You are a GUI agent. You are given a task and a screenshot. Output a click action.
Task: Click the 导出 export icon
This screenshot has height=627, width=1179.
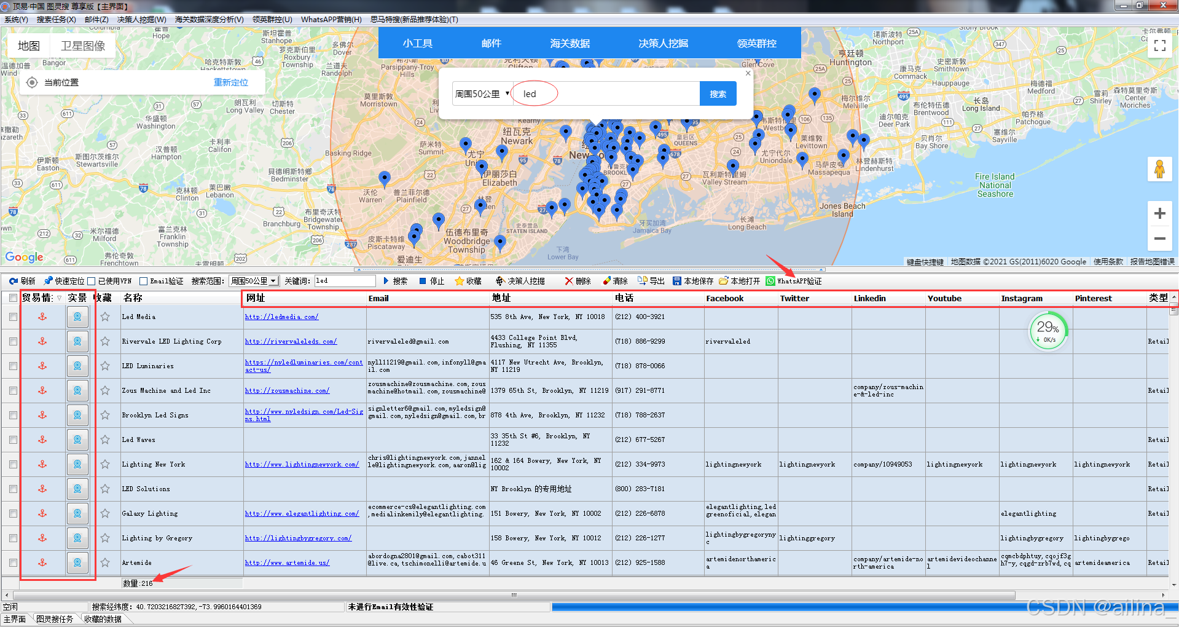tap(643, 281)
